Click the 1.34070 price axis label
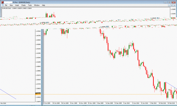This screenshot has height=106, width=177. pyautogui.click(x=38, y=101)
